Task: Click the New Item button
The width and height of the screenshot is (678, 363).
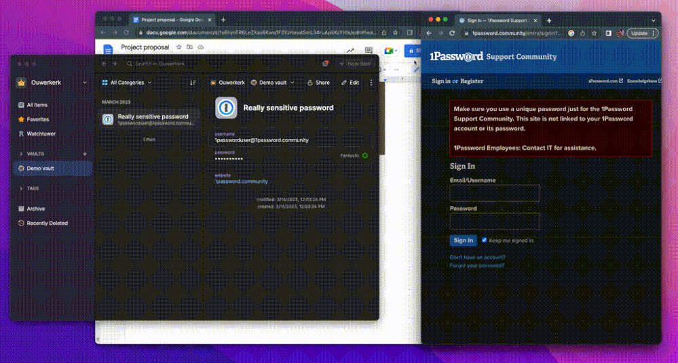Action: (x=355, y=64)
